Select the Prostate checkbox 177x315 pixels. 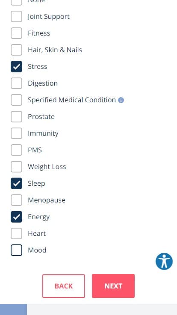point(16,116)
